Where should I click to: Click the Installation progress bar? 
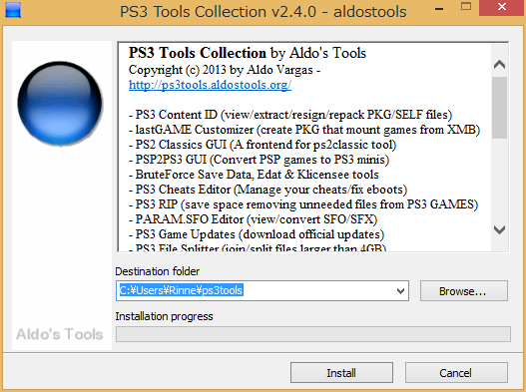pyautogui.click(x=313, y=334)
